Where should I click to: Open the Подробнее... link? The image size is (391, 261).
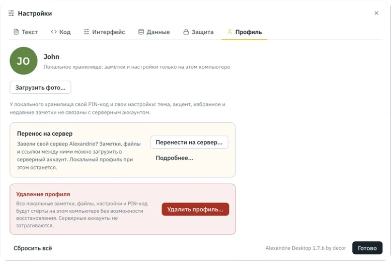[174, 158]
